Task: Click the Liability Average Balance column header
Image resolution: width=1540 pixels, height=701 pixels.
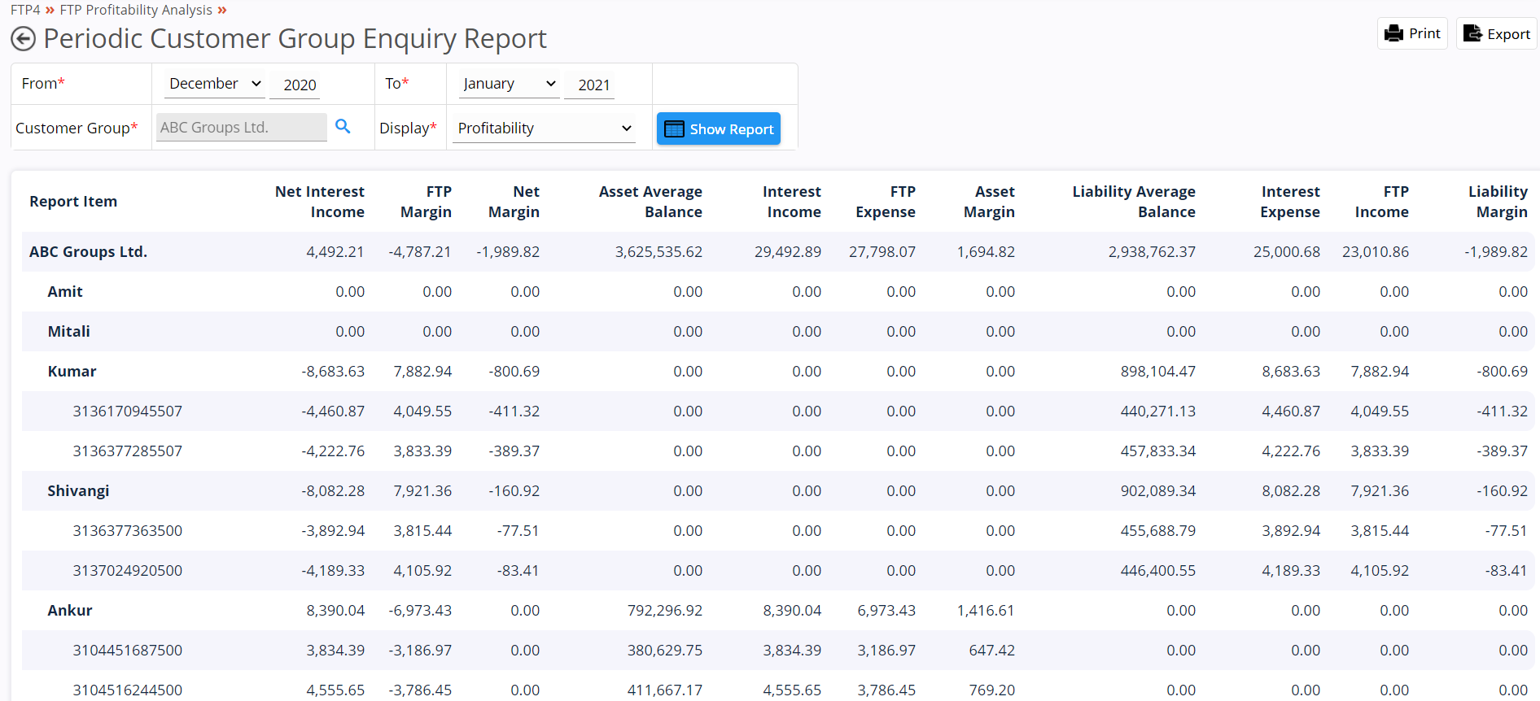Action: coord(1134,202)
